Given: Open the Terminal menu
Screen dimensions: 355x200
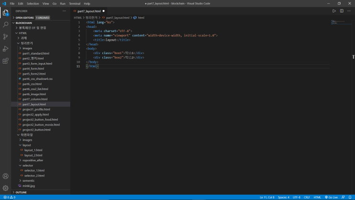Looking at the screenshot, I should 75,4.
